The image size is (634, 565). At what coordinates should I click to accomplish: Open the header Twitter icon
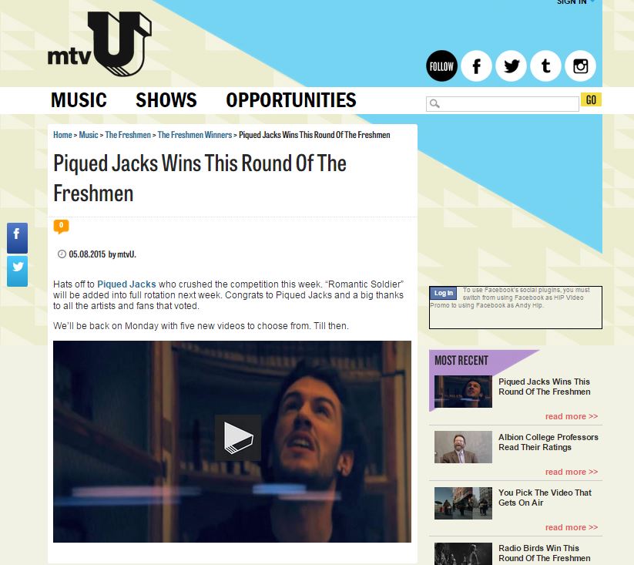(x=511, y=66)
